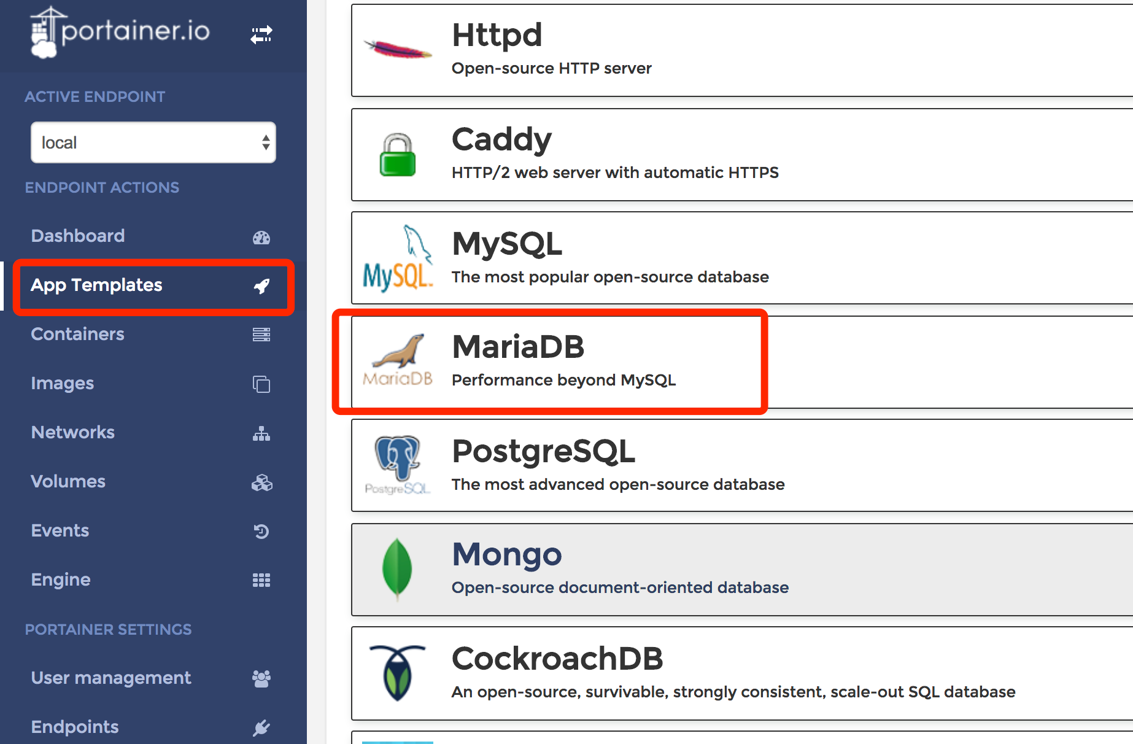Open the Engine section

tap(61, 579)
